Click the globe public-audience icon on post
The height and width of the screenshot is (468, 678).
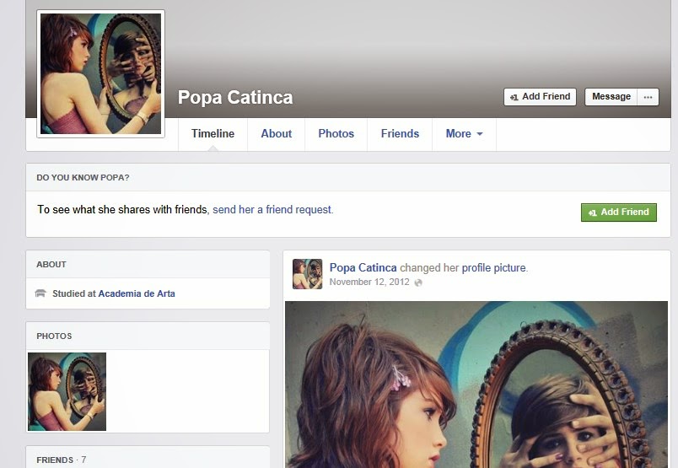tap(417, 282)
